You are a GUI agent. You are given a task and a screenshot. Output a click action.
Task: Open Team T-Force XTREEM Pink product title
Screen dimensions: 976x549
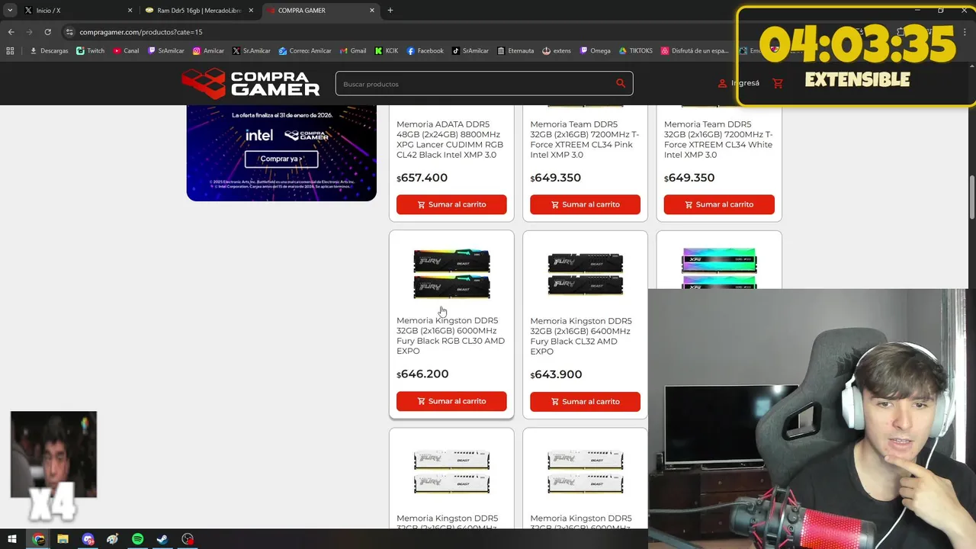pos(585,140)
